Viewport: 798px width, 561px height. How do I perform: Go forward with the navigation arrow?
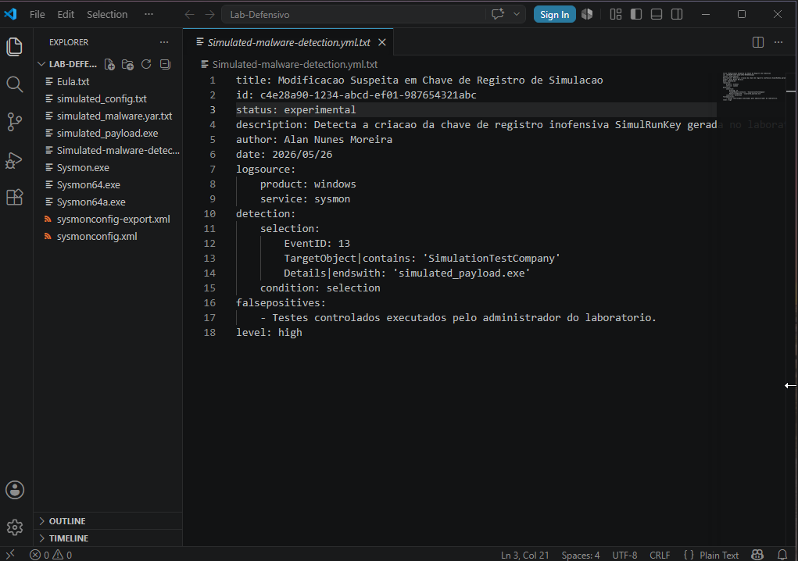(209, 14)
